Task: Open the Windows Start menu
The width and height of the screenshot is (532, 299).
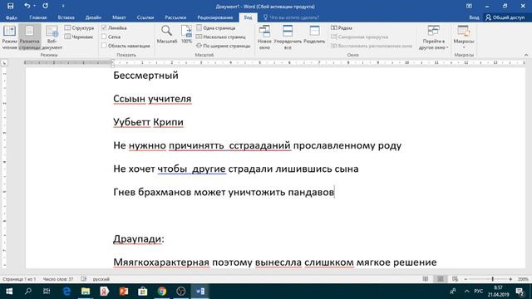Action: click(9, 292)
